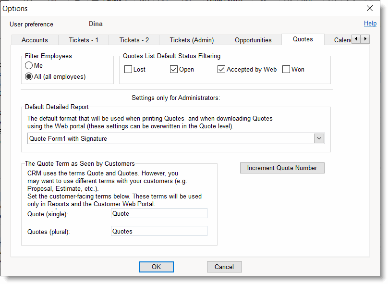This screenshot has height=284, width=388.
Task: Toggle the Accepted by Web checkbox
Action: [x=221, y=69]
